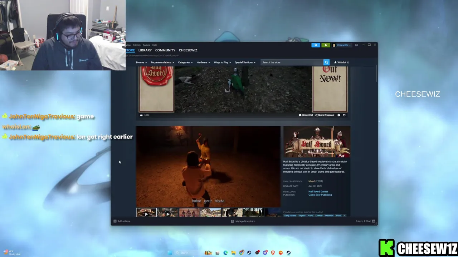The image size is (458, 257).
Task: Open the orange SoundCloud taskbar icon
Action: click(281, 253)
